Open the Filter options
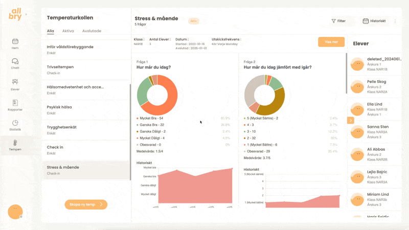 (338, 21)
